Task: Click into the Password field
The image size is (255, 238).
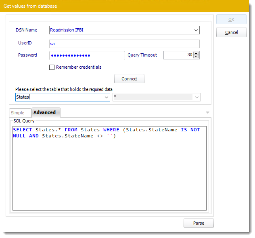Action: coord(87,55)
